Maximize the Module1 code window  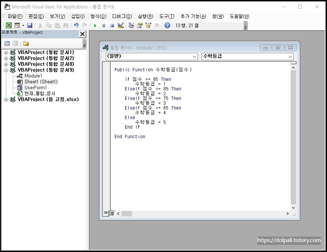click(278, 48)
